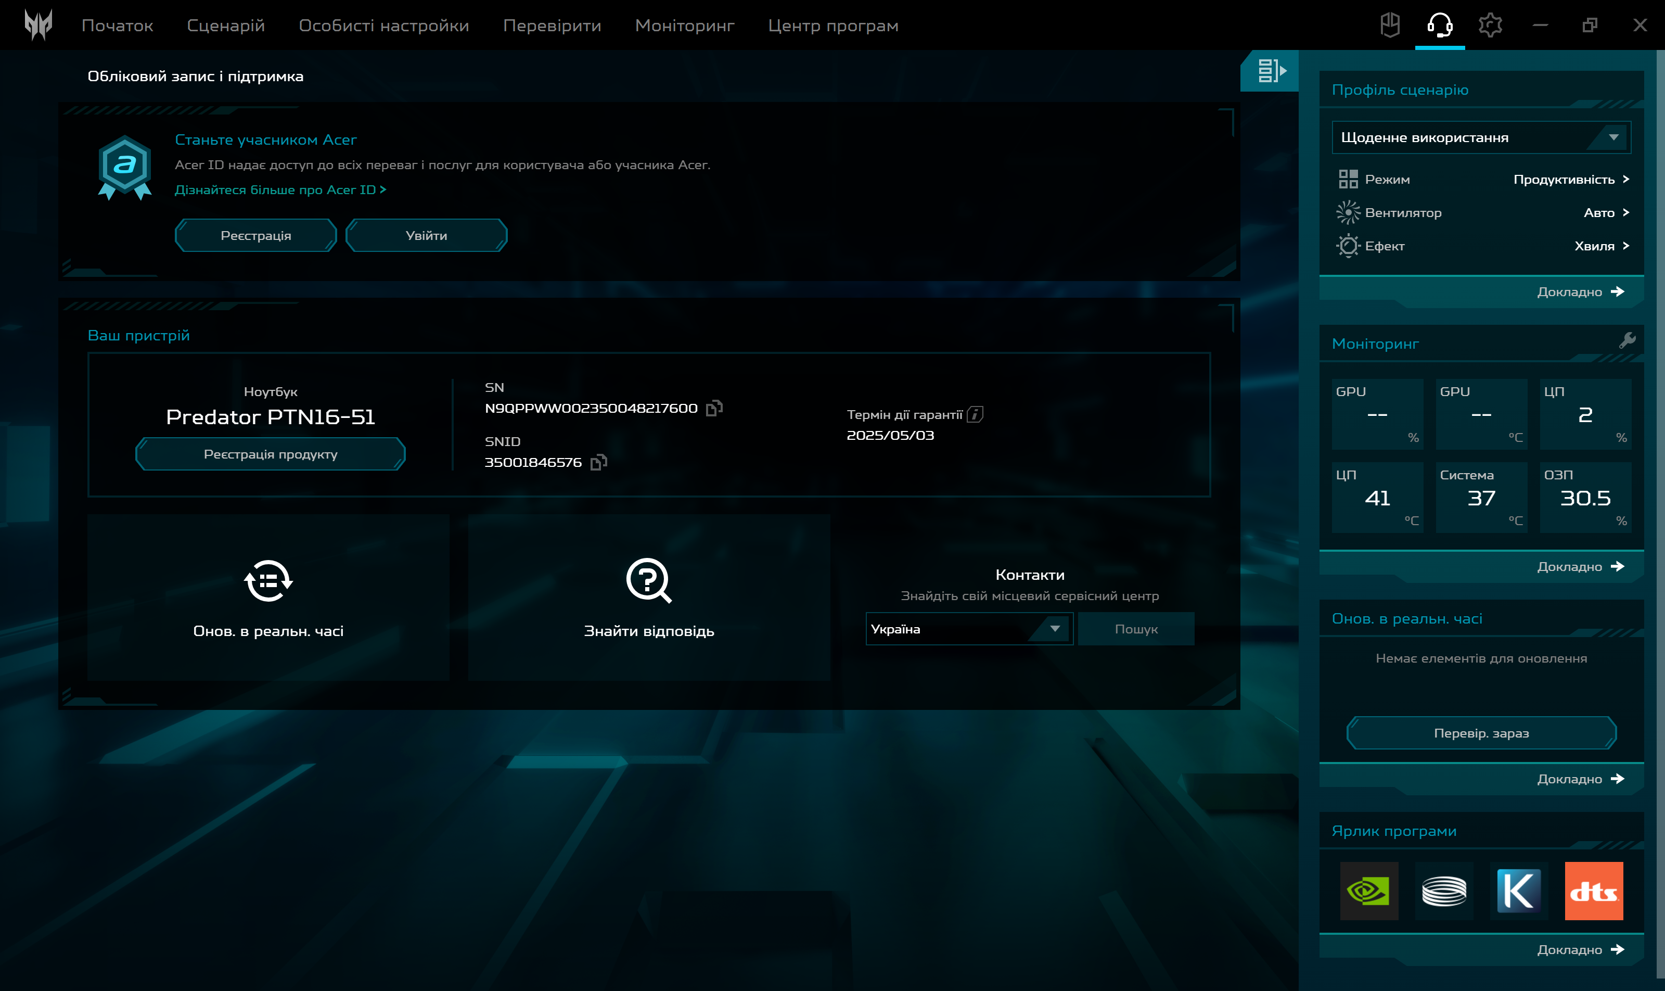Open the scenario profile dropdown Щоденне використання

1480,137
